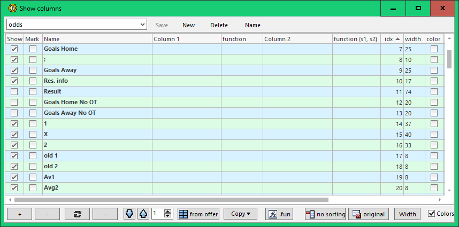The height and width of the screenshot is (227, 459).
Task: Expand the Copy dropdown button
Action: click(x=240, y=214)
